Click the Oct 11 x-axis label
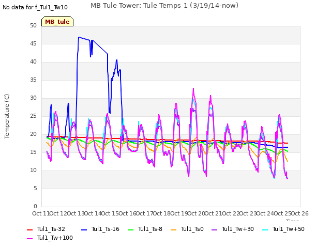331x248 pixels. coord(41,214)
